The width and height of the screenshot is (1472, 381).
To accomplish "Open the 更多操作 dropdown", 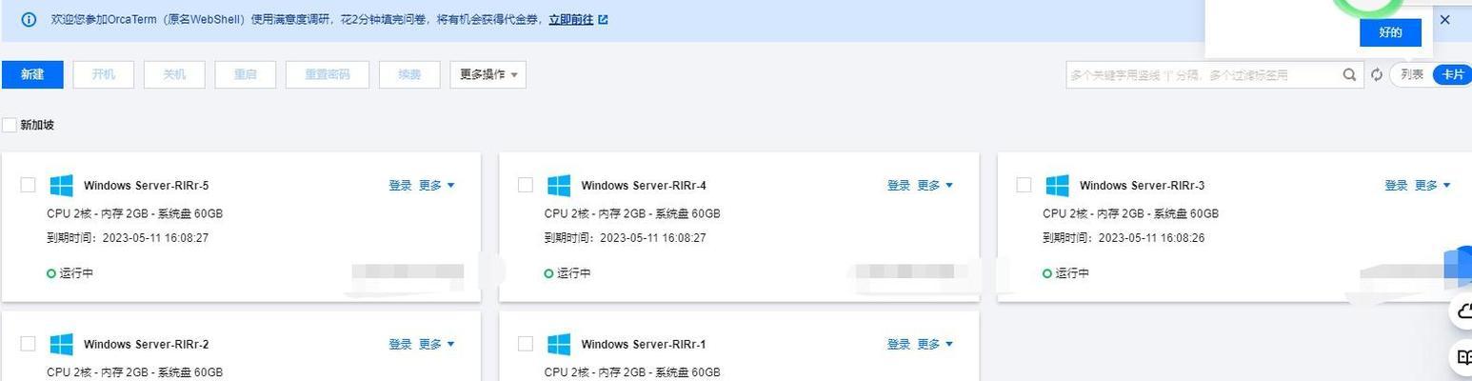I will (487, 74).
